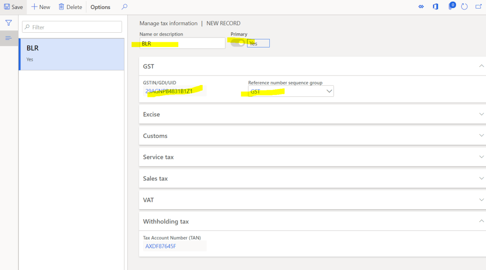Click the Delete trash icon

(x=61, y=7)
